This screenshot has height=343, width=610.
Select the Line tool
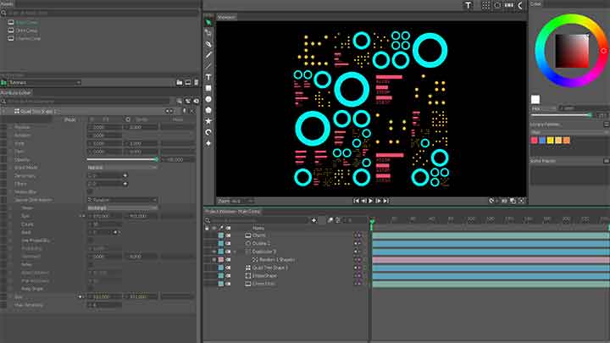coord(208,66)
